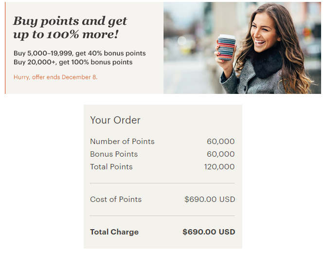This screenshot has height=253, width=325.
Task: Click the 60,000 Bonus Points value
Action: click(221, 154)
